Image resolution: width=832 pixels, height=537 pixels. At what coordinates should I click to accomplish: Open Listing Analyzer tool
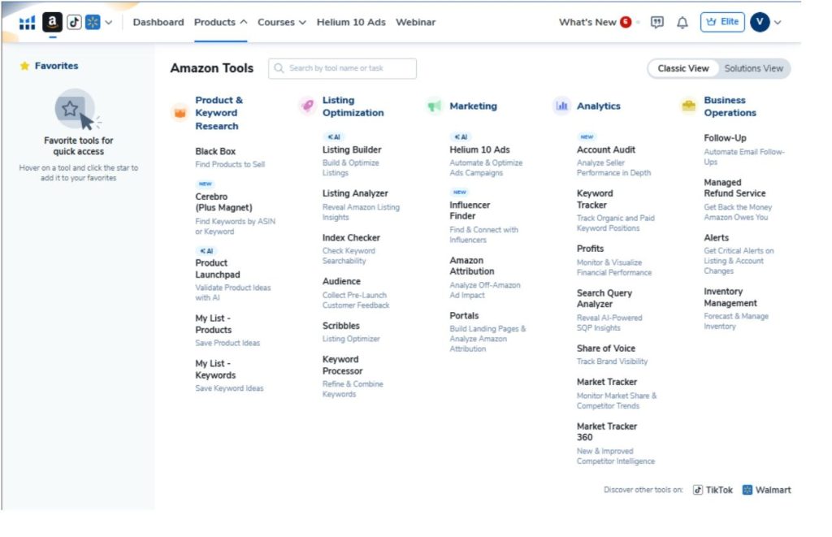(x=355, y=193)
